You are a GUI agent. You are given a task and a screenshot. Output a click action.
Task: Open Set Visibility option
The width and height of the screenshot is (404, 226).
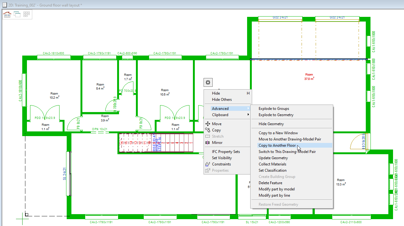point(222,158)
